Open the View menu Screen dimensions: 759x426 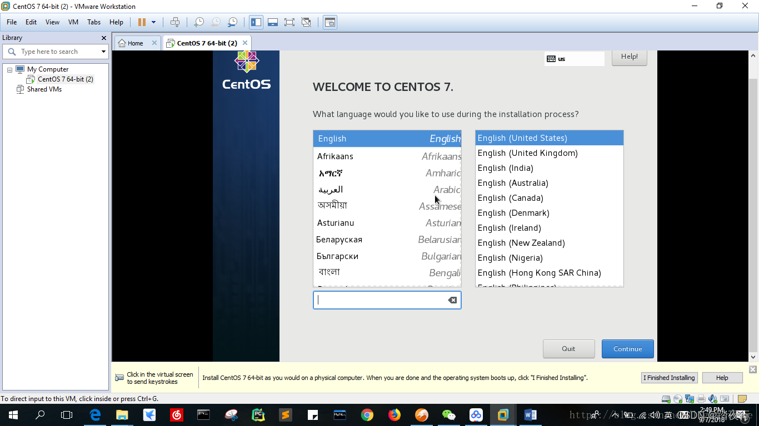pos(52,22)
